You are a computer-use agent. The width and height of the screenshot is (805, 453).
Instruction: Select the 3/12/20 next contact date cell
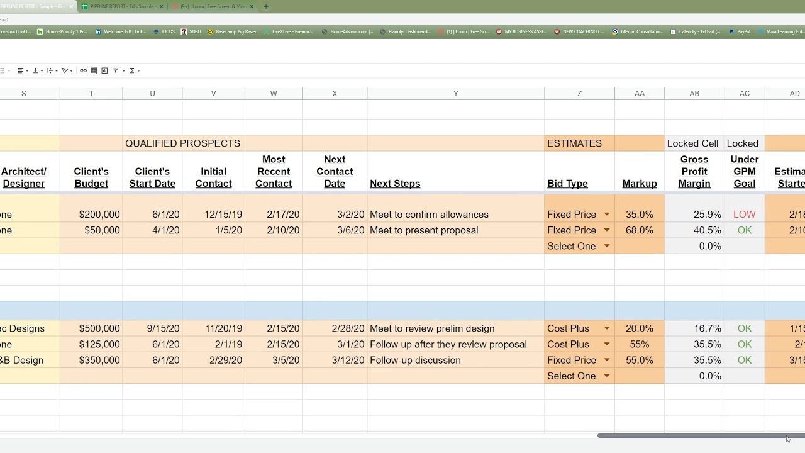[x=335, y=360]
